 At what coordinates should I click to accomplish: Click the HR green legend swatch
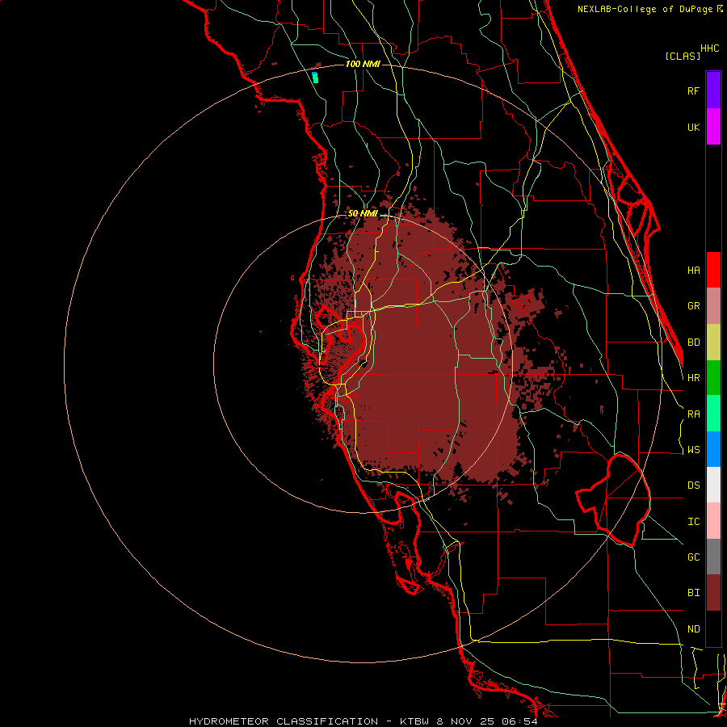tap(713, 378)
